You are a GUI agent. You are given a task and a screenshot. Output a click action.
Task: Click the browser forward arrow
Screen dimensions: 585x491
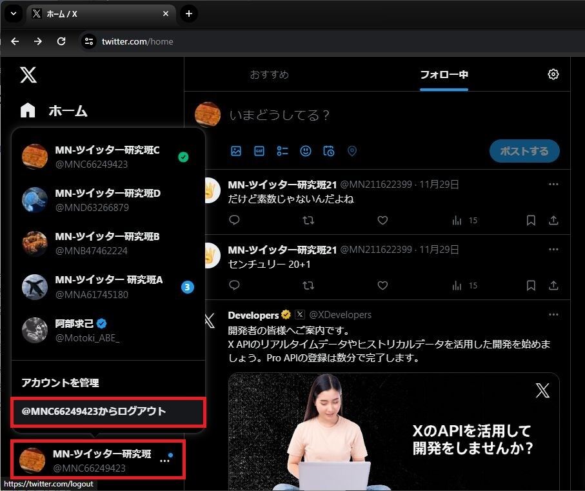click(x=37, y=41)
